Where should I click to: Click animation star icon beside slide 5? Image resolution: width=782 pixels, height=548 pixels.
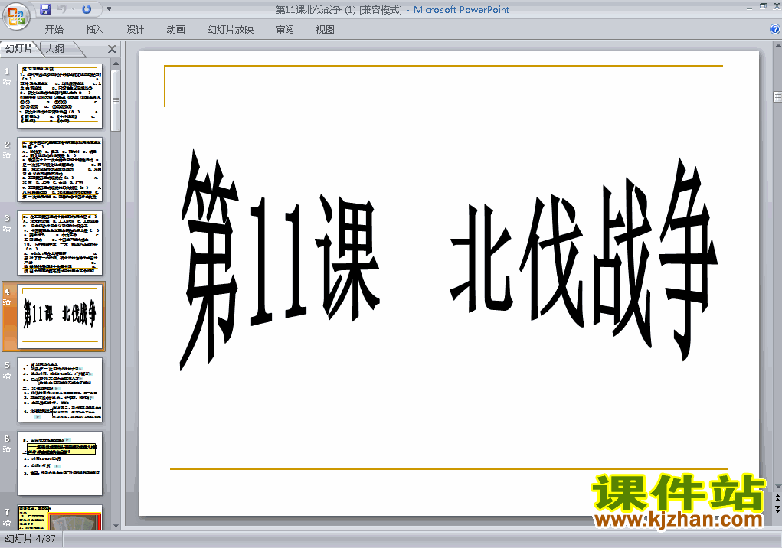point(7,376)
